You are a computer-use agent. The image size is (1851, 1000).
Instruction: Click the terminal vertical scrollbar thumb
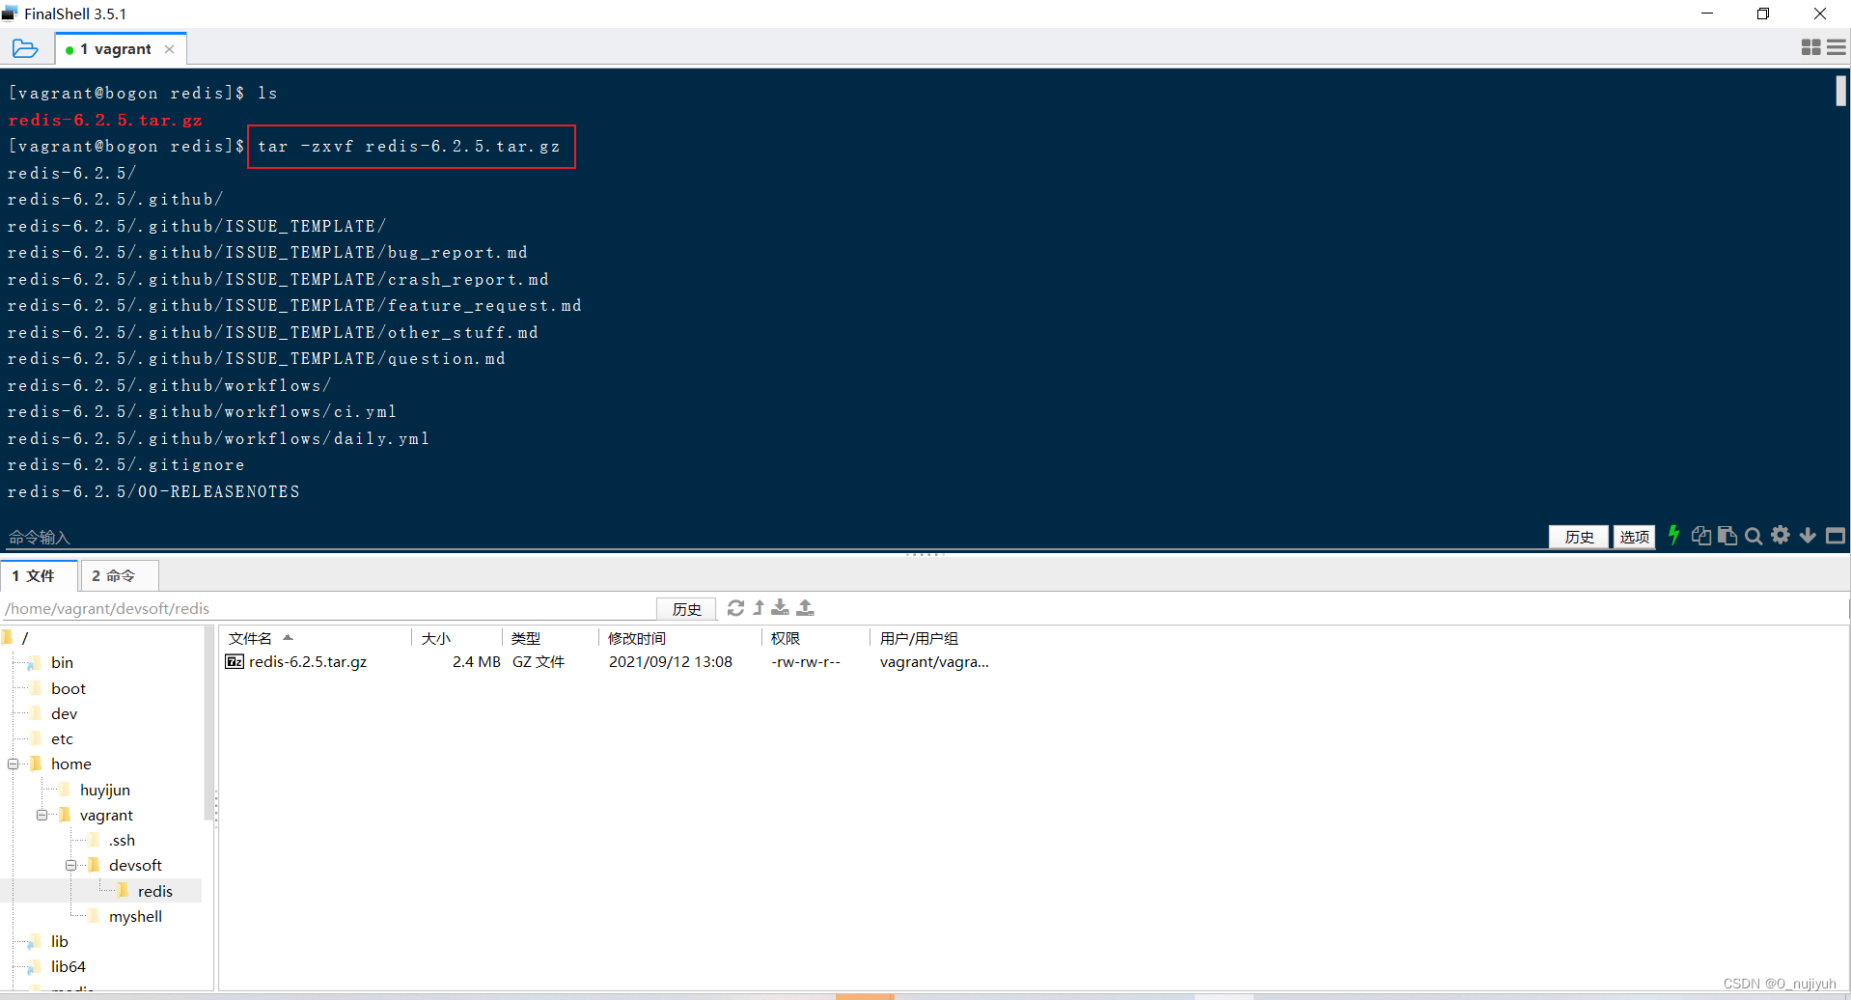coord(1840,91)
